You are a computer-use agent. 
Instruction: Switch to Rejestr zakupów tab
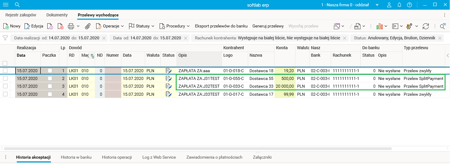point(21,15)
